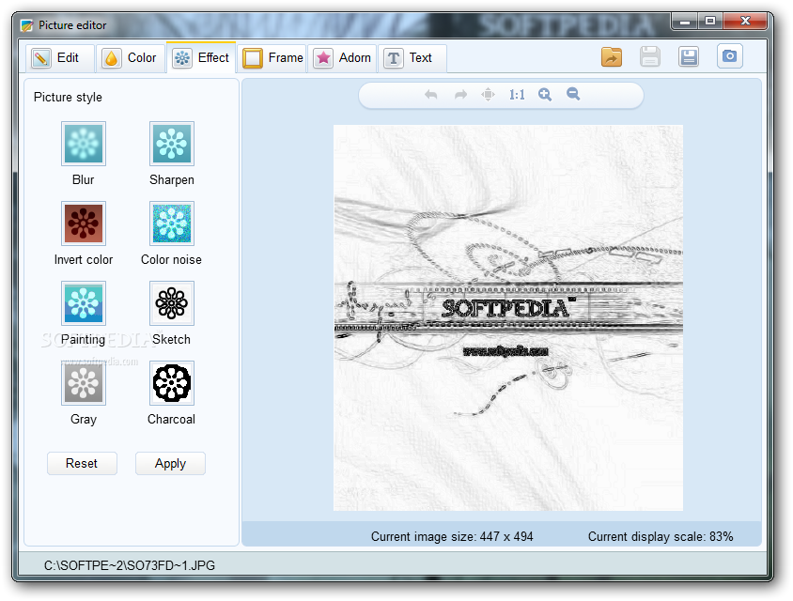Image resolution: width=793 pixels, height=601 pixels.
Task: Select the Effect tab
Action: pyautogui.click(x=201, y=58)
